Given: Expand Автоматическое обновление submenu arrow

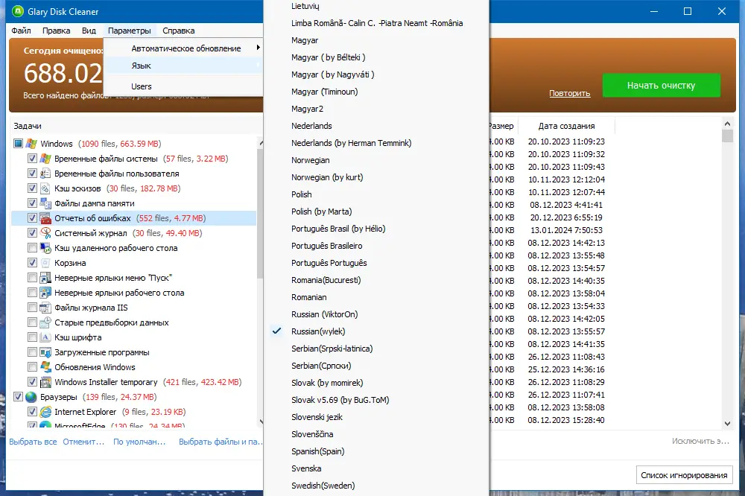Looking at the screenshot, I should pyautogui.click(x=258, y=48).
